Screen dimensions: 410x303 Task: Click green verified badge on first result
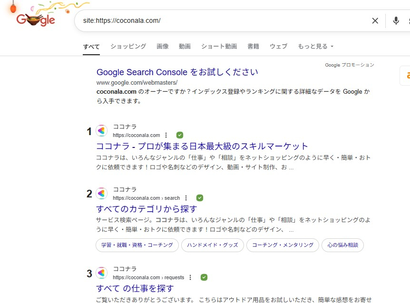point(180,135)
